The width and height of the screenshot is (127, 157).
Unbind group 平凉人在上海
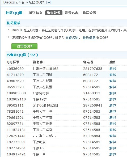(x=112, y=112)
